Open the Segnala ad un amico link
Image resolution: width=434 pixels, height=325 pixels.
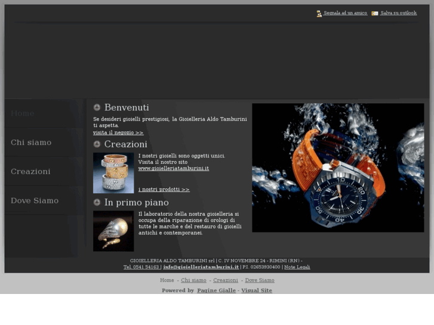(x=345, y=13)
